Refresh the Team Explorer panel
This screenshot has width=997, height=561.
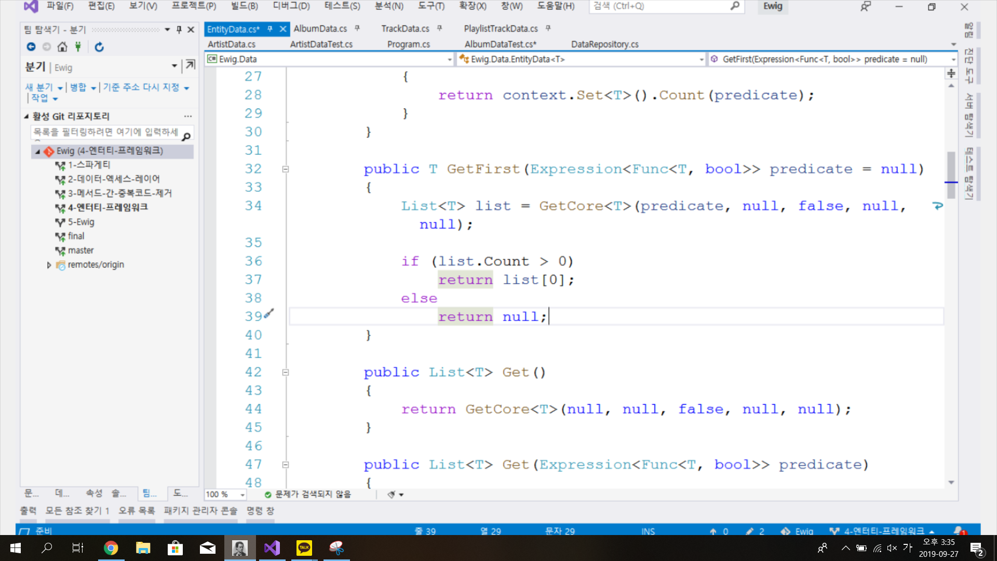(x=99, y=47)
